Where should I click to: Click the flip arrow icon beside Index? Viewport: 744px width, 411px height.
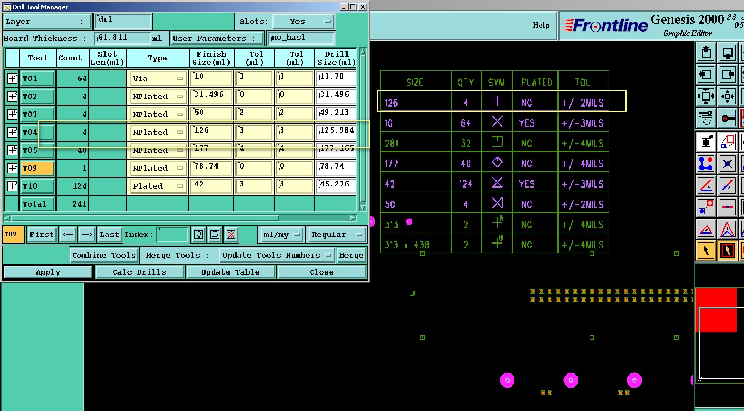[215, 234]
